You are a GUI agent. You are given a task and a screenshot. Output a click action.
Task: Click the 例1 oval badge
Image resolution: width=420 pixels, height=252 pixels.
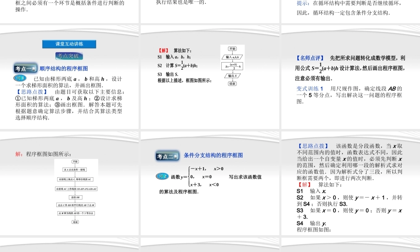pyautogui.click(x=20, y=78)
